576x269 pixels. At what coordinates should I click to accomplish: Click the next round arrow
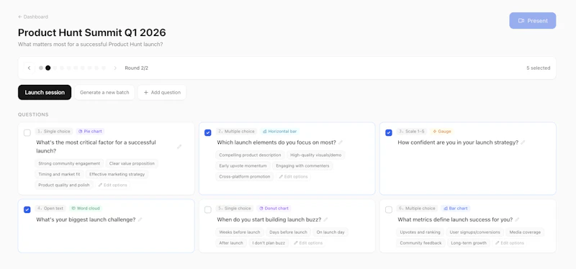click(x=115, y=68)
